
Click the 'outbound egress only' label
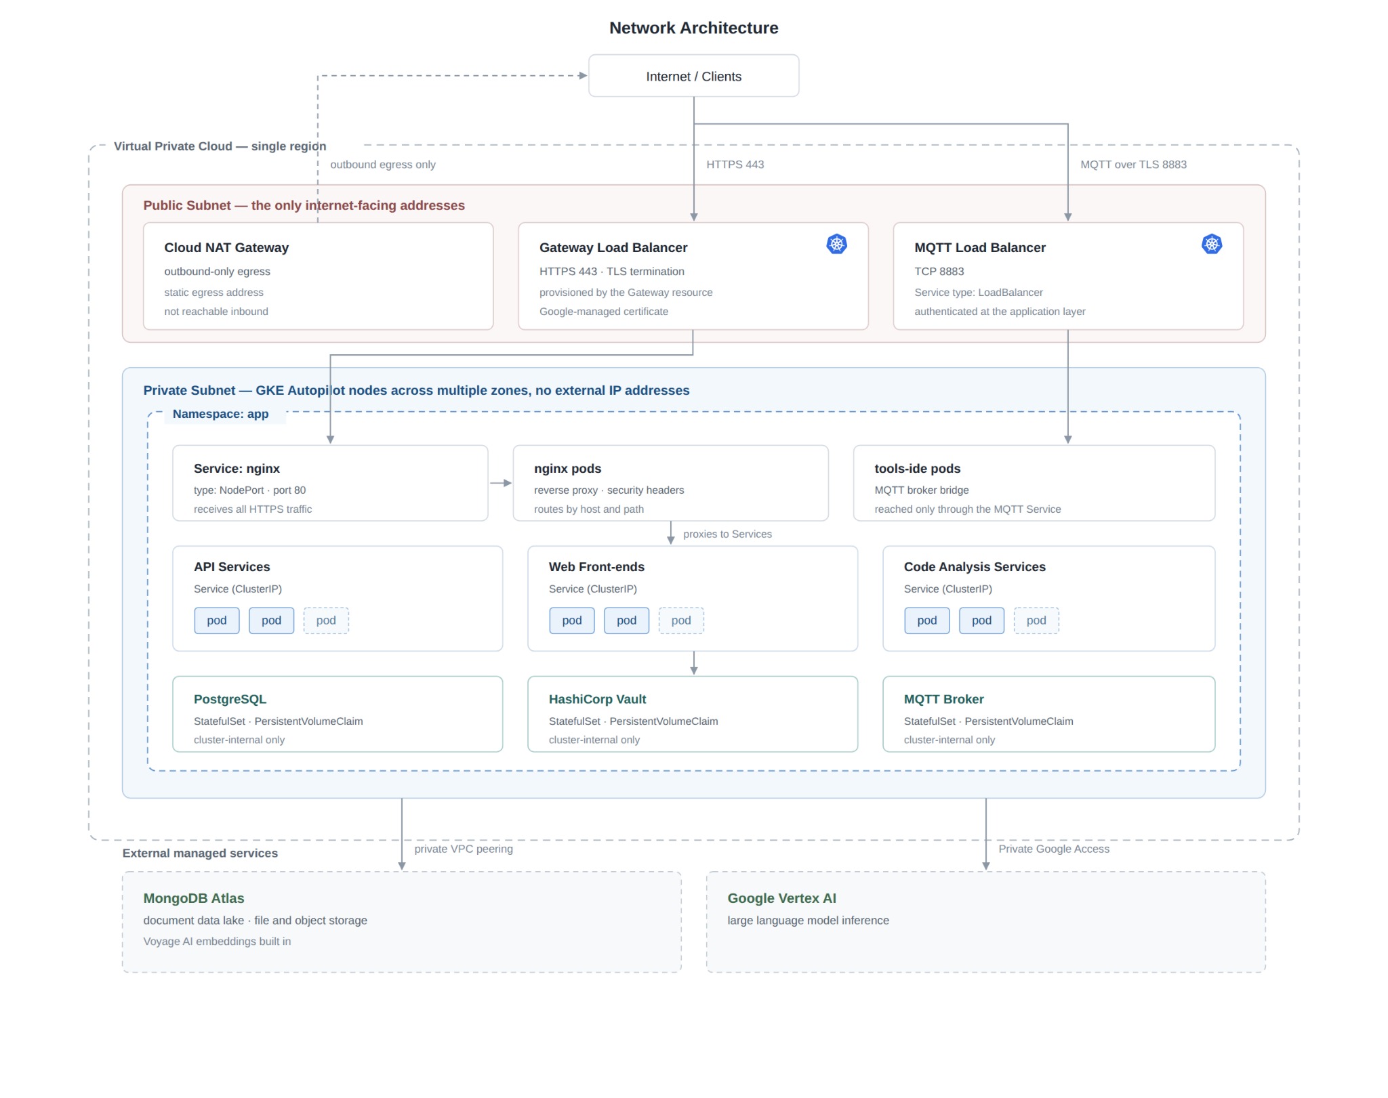382,165
